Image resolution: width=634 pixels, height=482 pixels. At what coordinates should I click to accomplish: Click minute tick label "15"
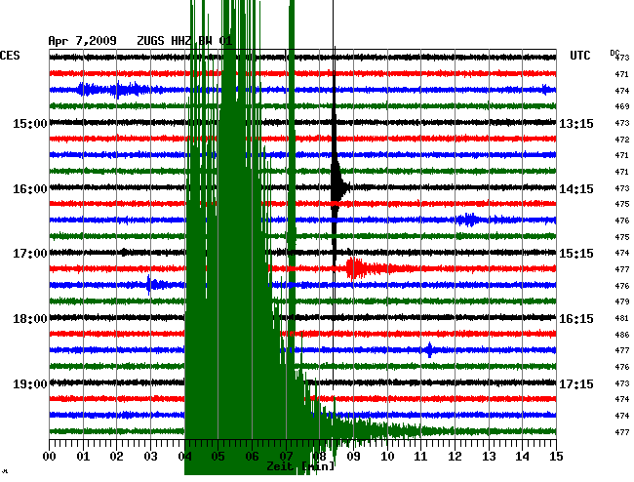[556, 457]
